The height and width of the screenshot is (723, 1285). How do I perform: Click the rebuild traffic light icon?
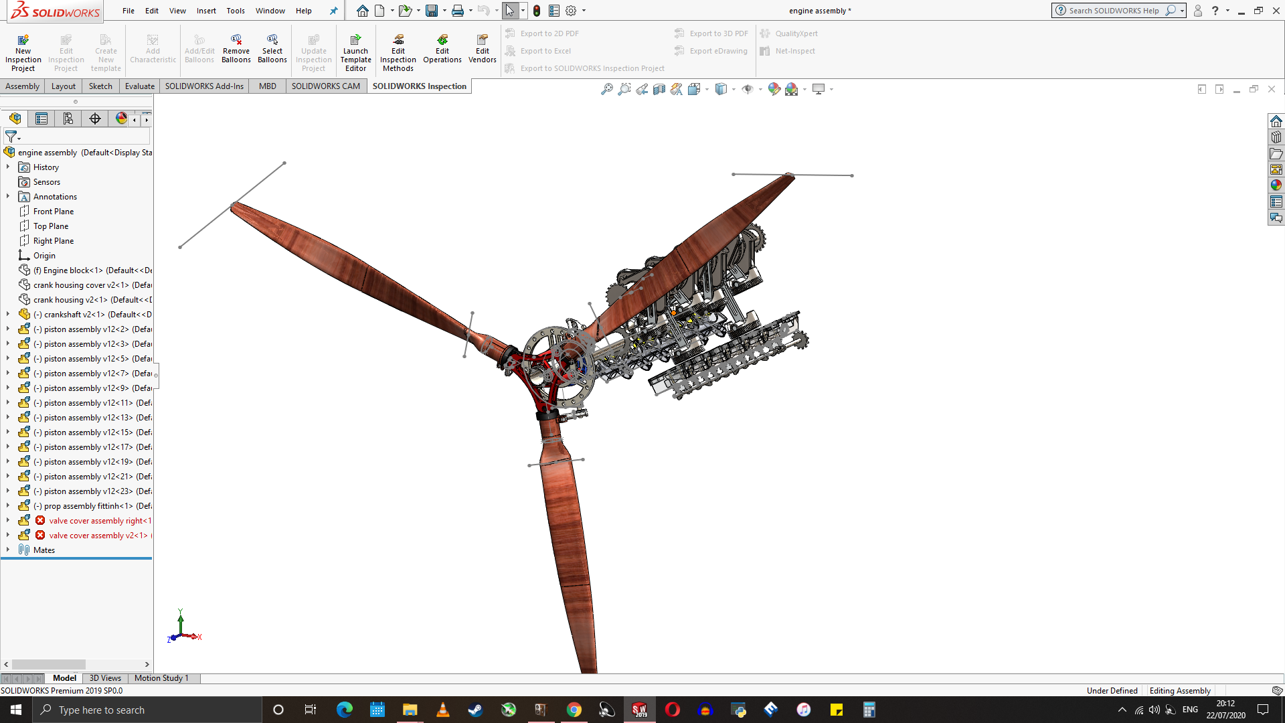pos(537,11)
